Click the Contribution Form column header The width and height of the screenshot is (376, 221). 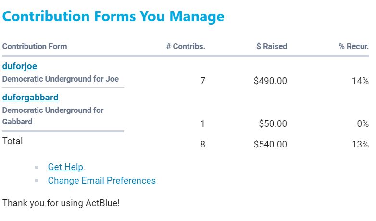point(35,47)
